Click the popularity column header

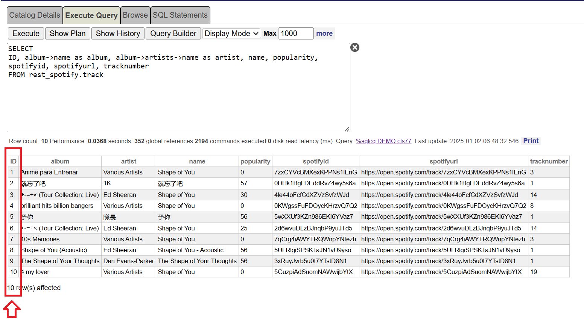click(x=255, y=161)
